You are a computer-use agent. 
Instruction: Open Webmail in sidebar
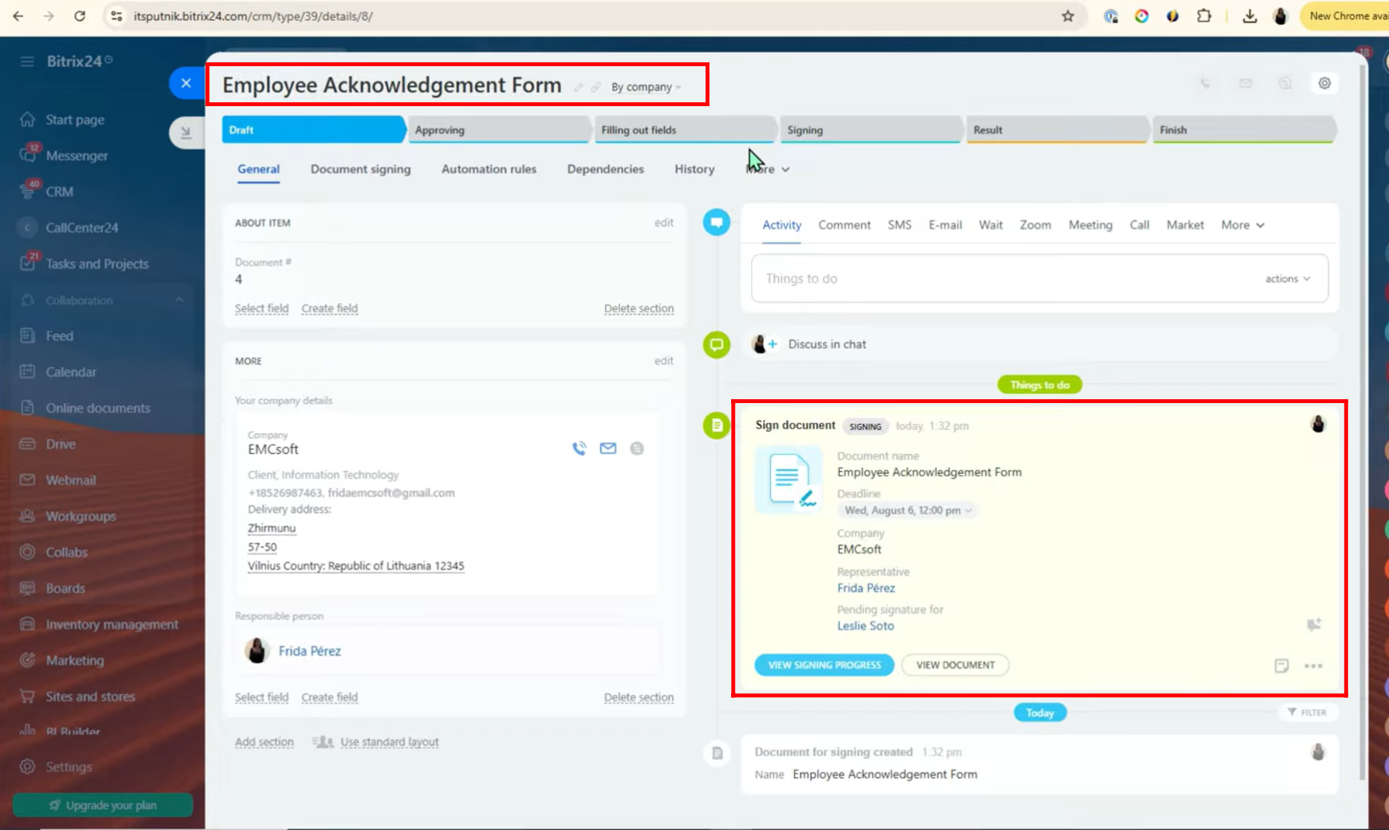(71, 481)
